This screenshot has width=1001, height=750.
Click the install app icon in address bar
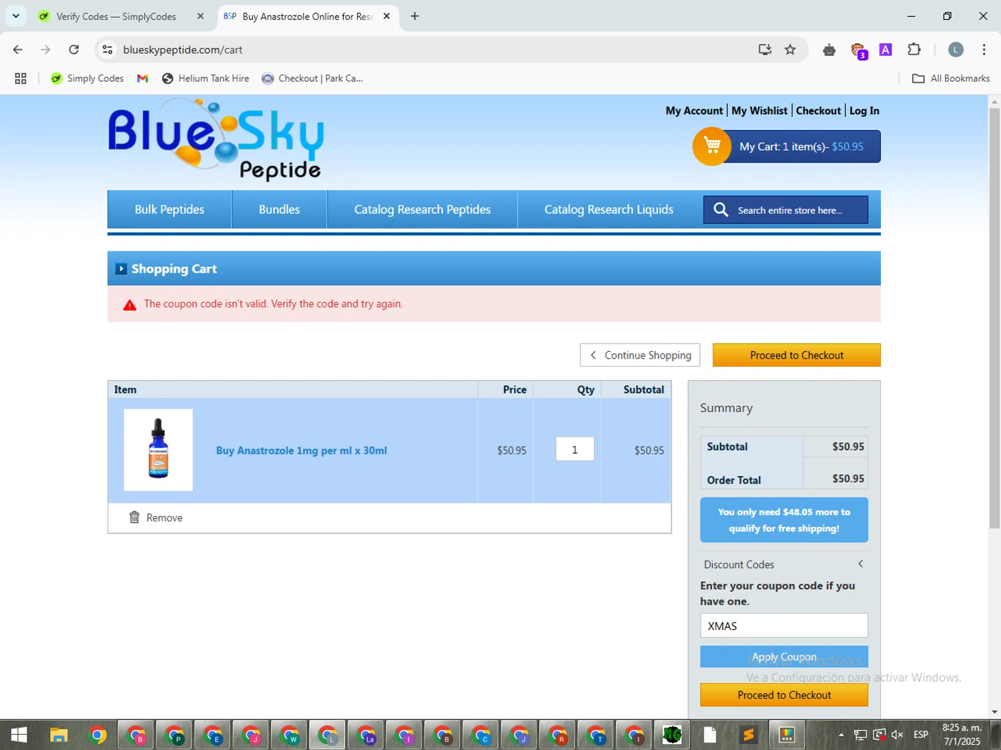pyautogui.click(x=765, y=49)
